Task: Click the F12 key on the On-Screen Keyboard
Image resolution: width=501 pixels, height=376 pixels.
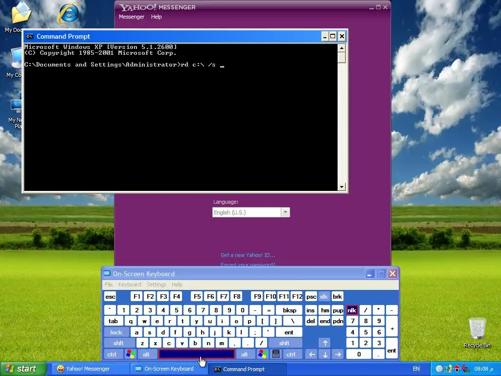Action: pos(297,297)
